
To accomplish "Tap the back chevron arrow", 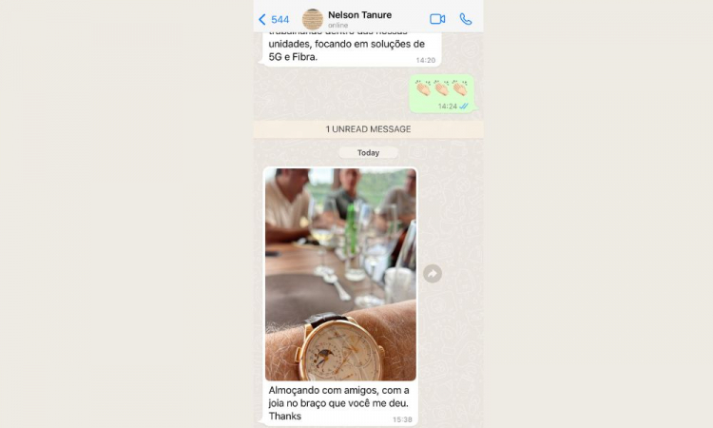I will tap(262, 19).
